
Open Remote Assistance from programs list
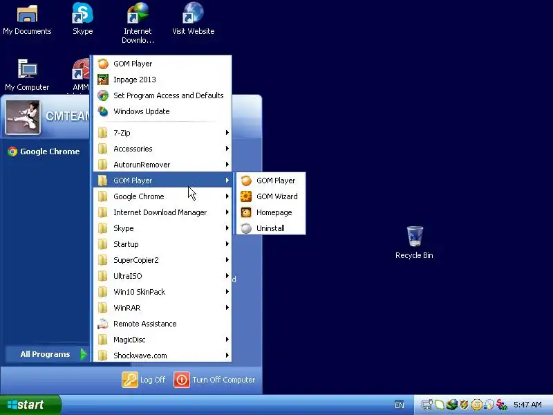point(162,324)
